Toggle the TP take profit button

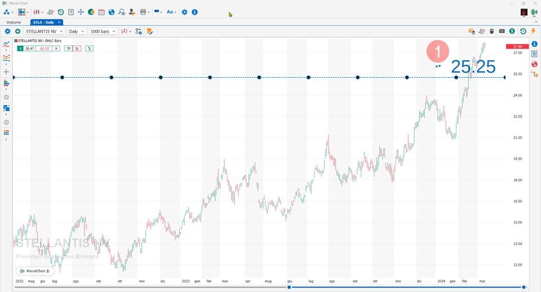(69, 48)
